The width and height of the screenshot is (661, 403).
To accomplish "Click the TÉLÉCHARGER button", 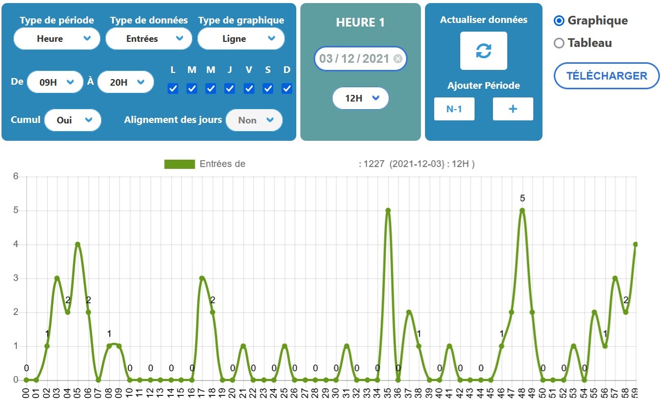I will click(x=606, y=76).
